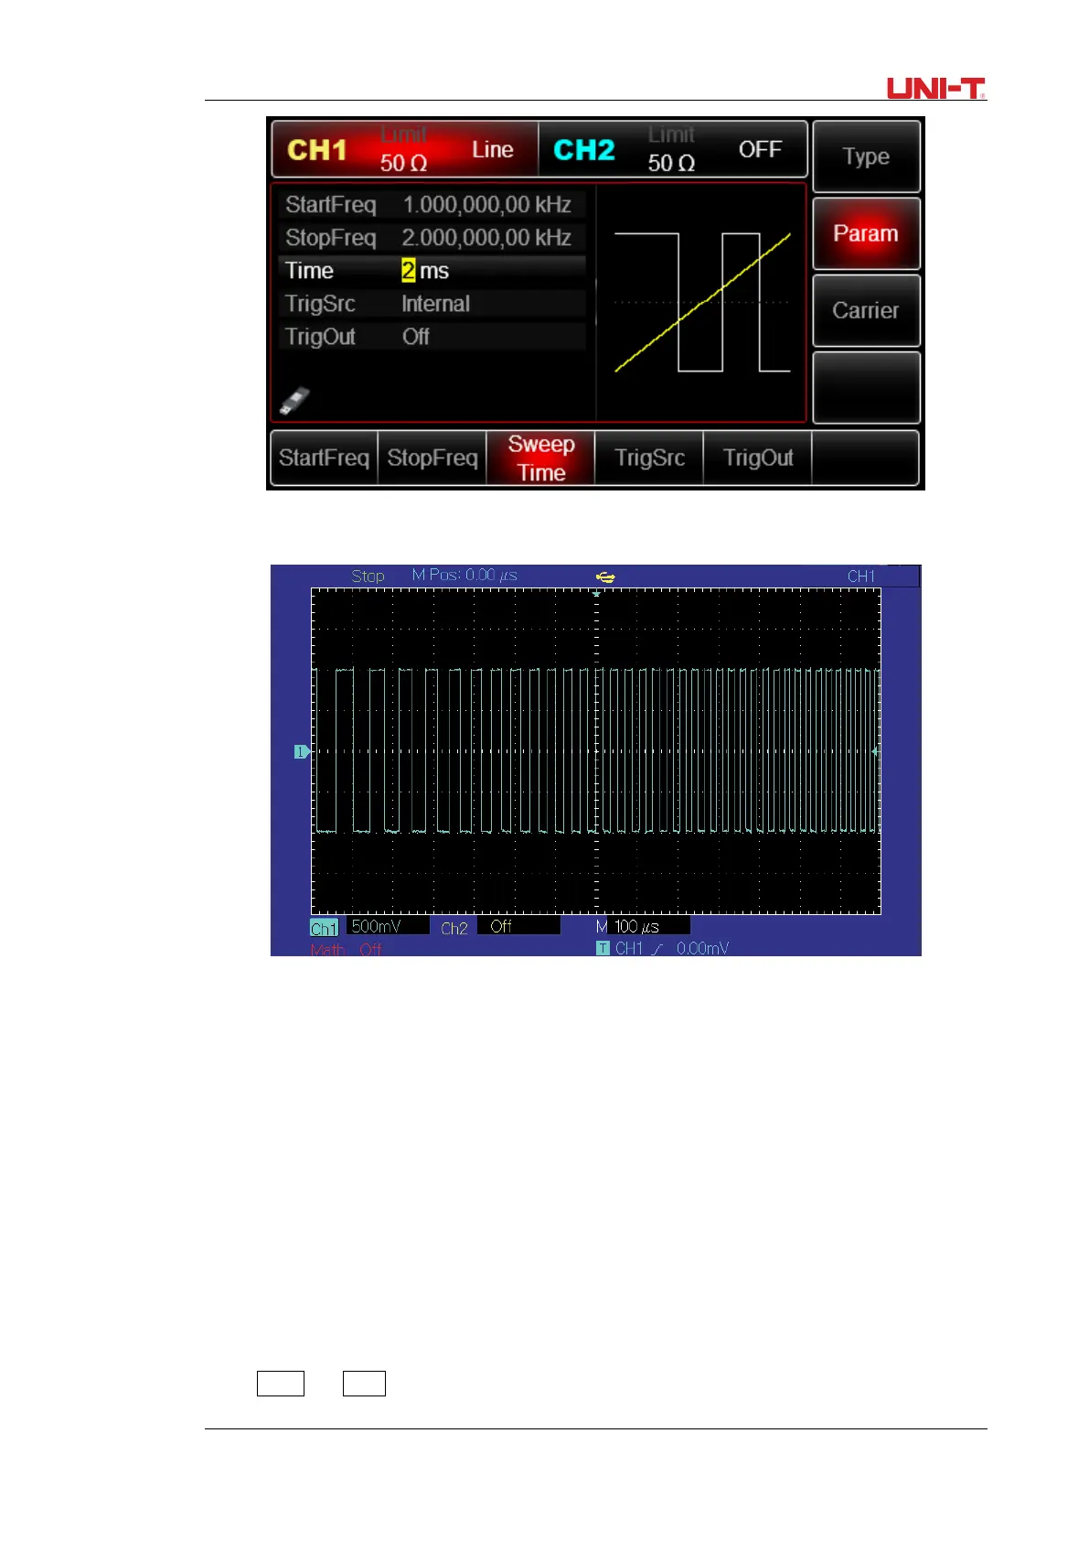Click the highlighted Time value 2 ms
Image resolution: width=1089 pixels, height=1541 pixels.
425,271
